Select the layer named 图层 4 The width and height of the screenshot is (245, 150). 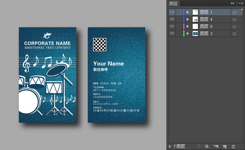click(206, 19)
